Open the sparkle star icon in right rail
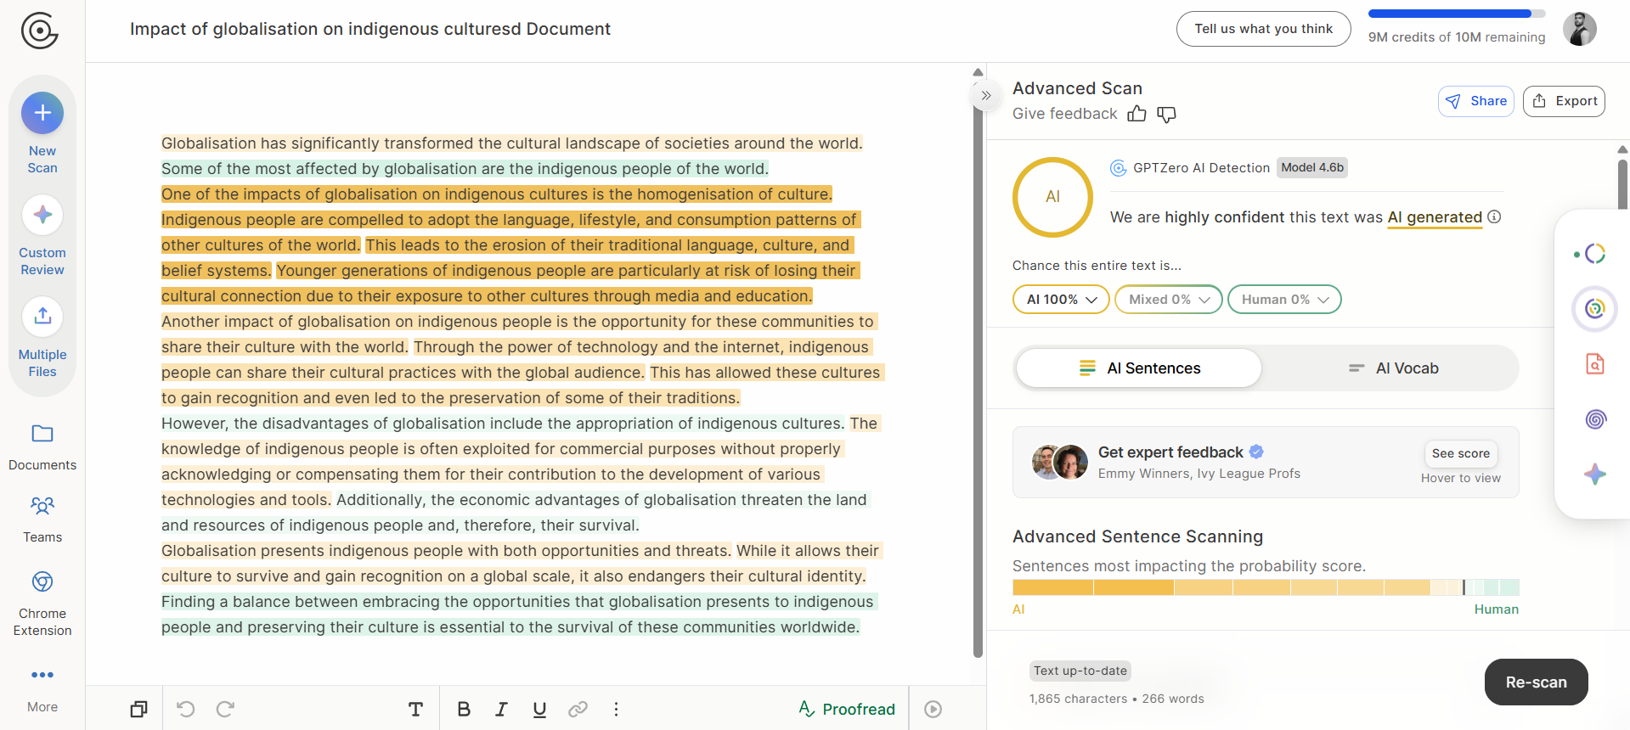This screenshot has width=1630, height=730. (1595, 474)
